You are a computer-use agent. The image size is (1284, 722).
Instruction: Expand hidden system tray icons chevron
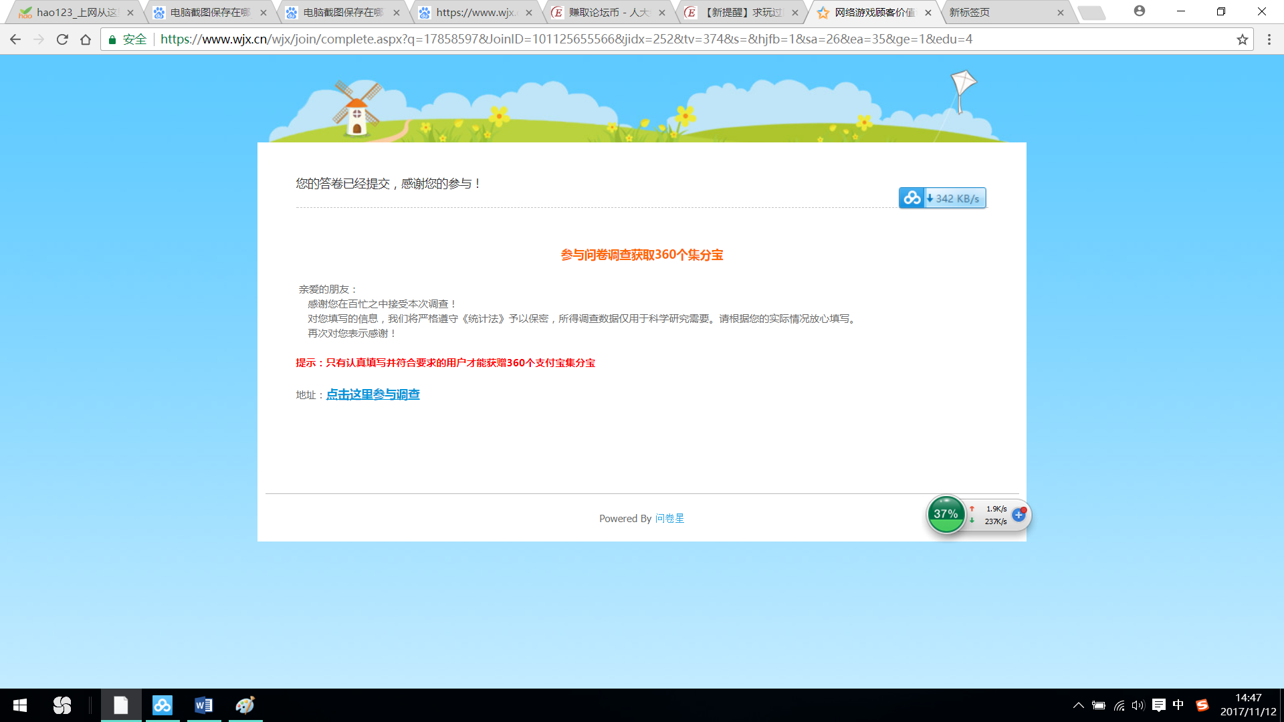pyautogui.click(x=1078, y=705)
